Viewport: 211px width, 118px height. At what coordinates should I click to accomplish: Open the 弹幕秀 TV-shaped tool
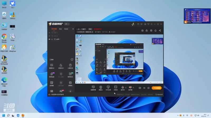point(70,84)
